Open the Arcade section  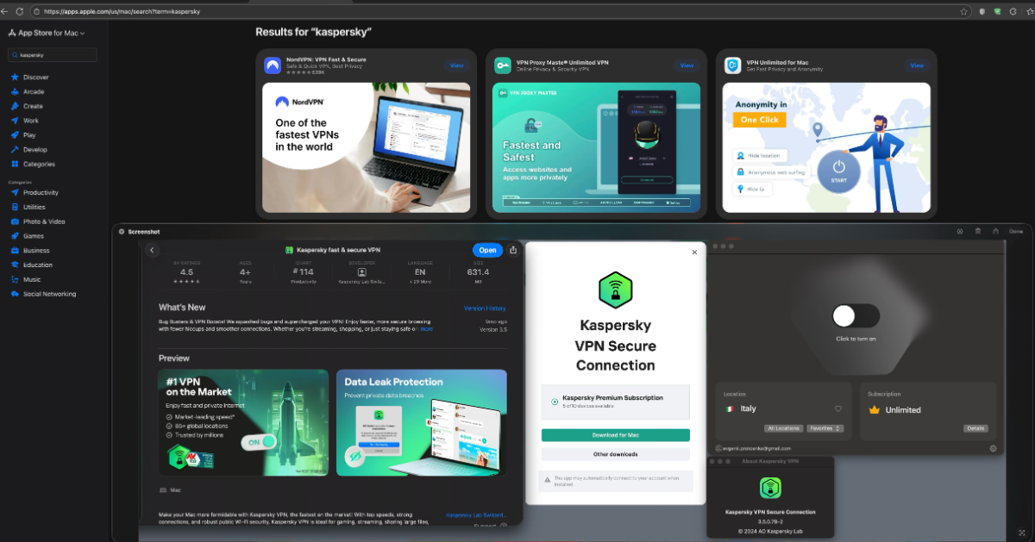click(x=28, y=91)
